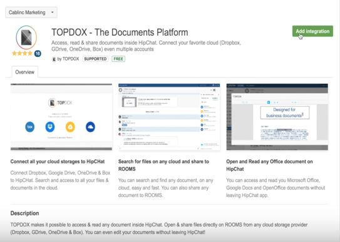Click the TOPDOX title heading
This screenshot has width=340, height=242.
[x=120, y=33]
